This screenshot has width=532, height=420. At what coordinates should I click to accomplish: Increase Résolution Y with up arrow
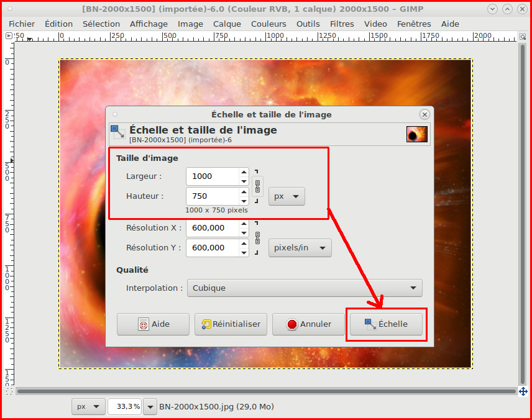[244, 244]
